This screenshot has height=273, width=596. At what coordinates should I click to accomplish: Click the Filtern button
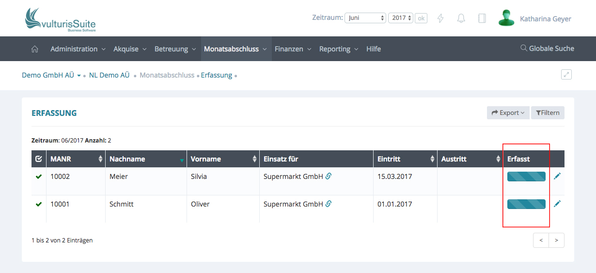coord(548,113)
